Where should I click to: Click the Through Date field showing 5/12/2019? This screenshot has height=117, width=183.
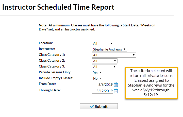click(x=103, y=91)
